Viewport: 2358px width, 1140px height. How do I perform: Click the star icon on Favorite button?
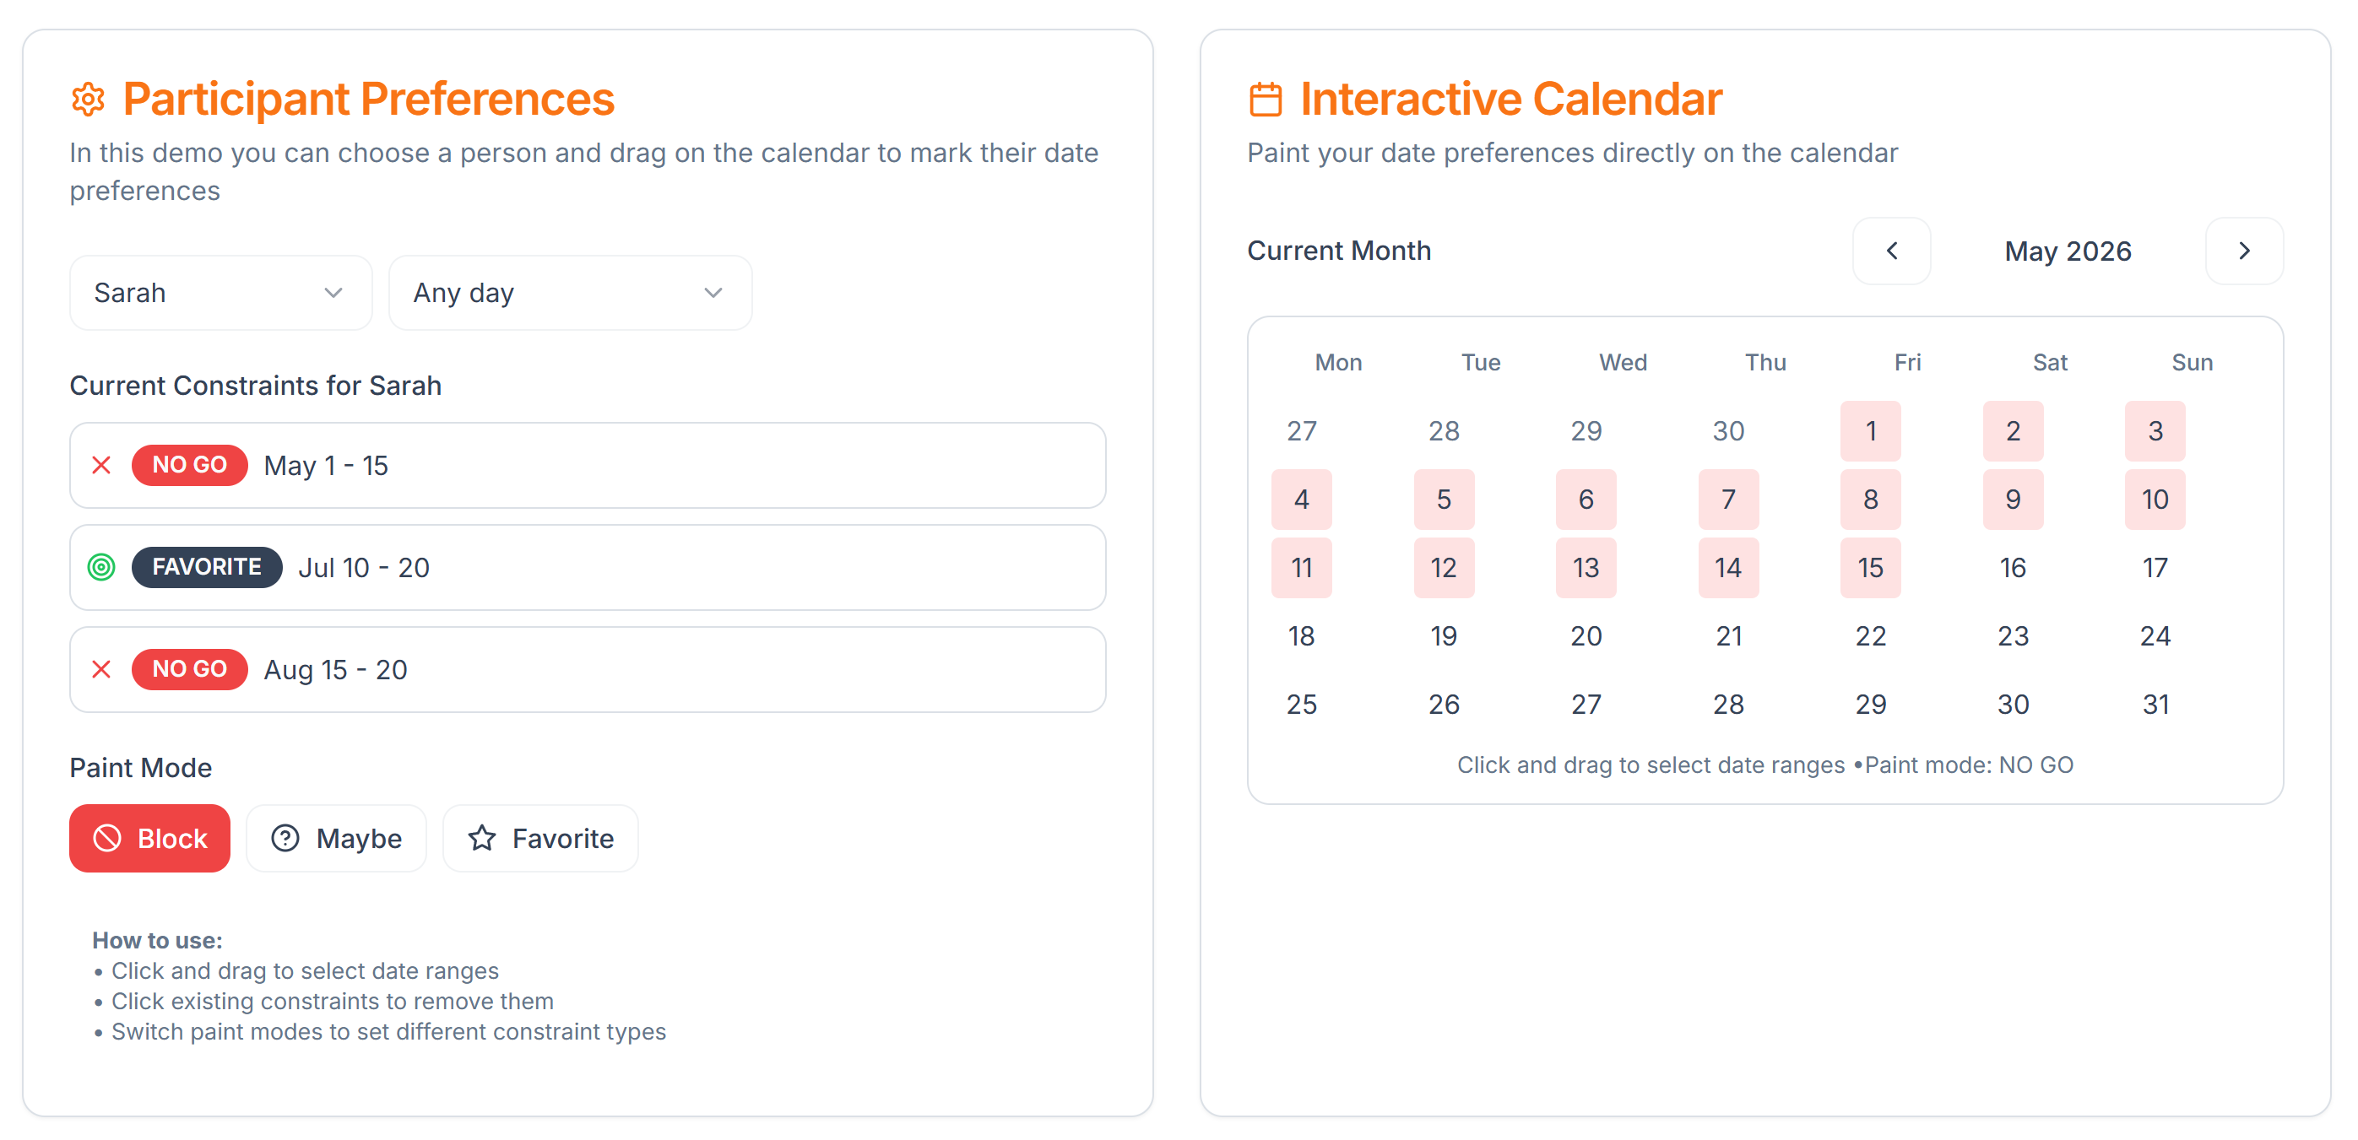click(482, 837)
